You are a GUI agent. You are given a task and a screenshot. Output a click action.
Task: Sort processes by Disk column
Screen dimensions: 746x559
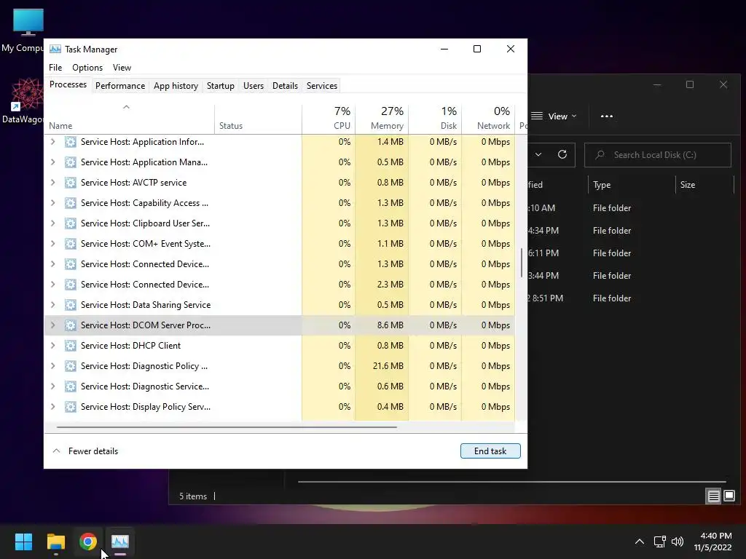click(x=435, y=118)
